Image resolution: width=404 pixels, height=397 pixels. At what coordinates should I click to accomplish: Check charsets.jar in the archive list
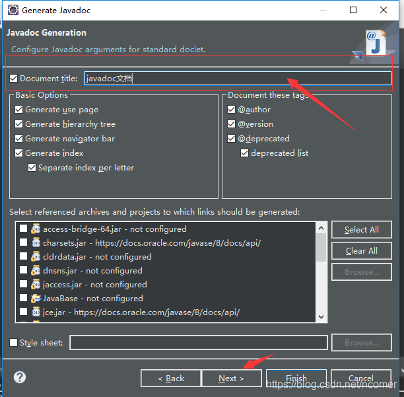click(24, 242)
